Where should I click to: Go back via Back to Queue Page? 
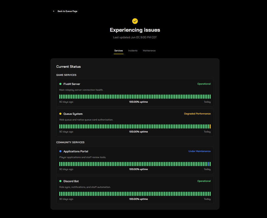pos(67,11)
